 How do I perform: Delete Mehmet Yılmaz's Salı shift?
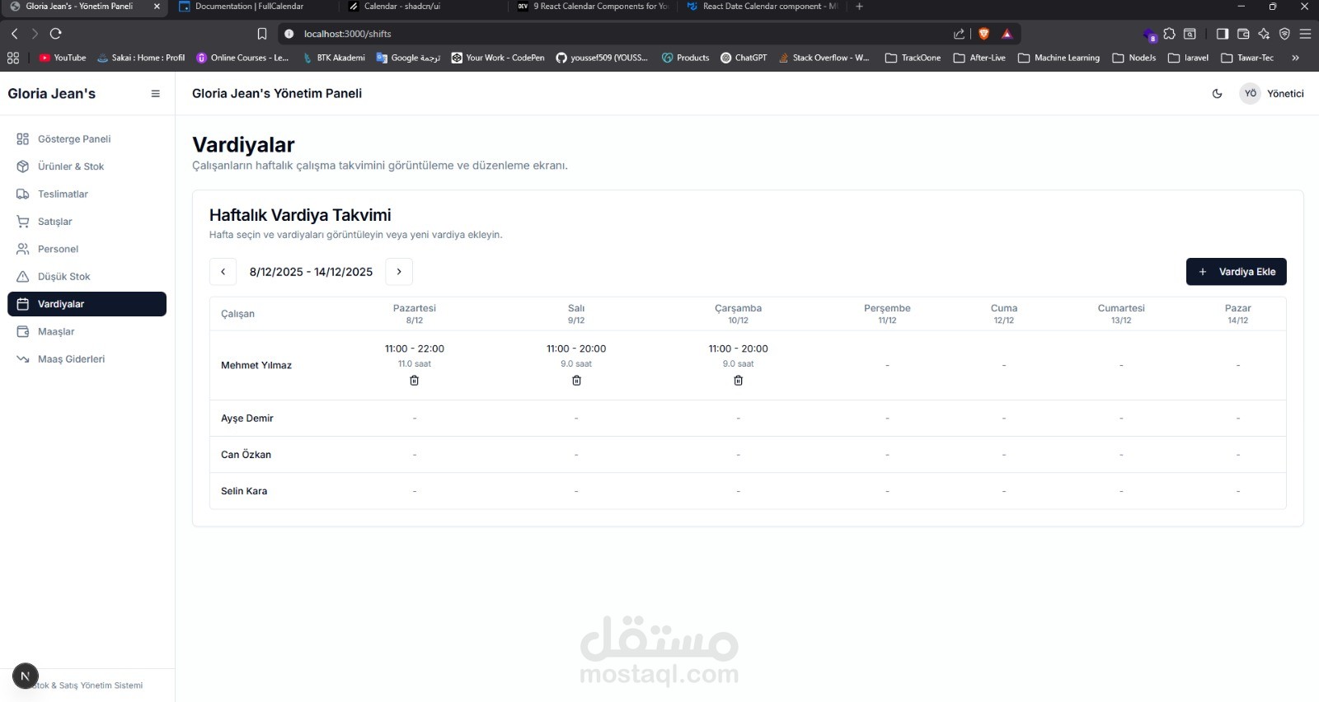(x=576, y=381)
